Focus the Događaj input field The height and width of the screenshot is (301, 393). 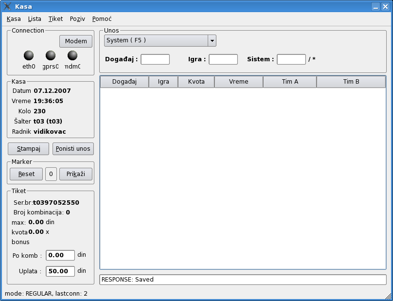tap(155, 59)
